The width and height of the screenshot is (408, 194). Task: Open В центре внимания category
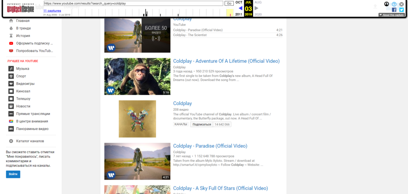(x=32, y=121)
